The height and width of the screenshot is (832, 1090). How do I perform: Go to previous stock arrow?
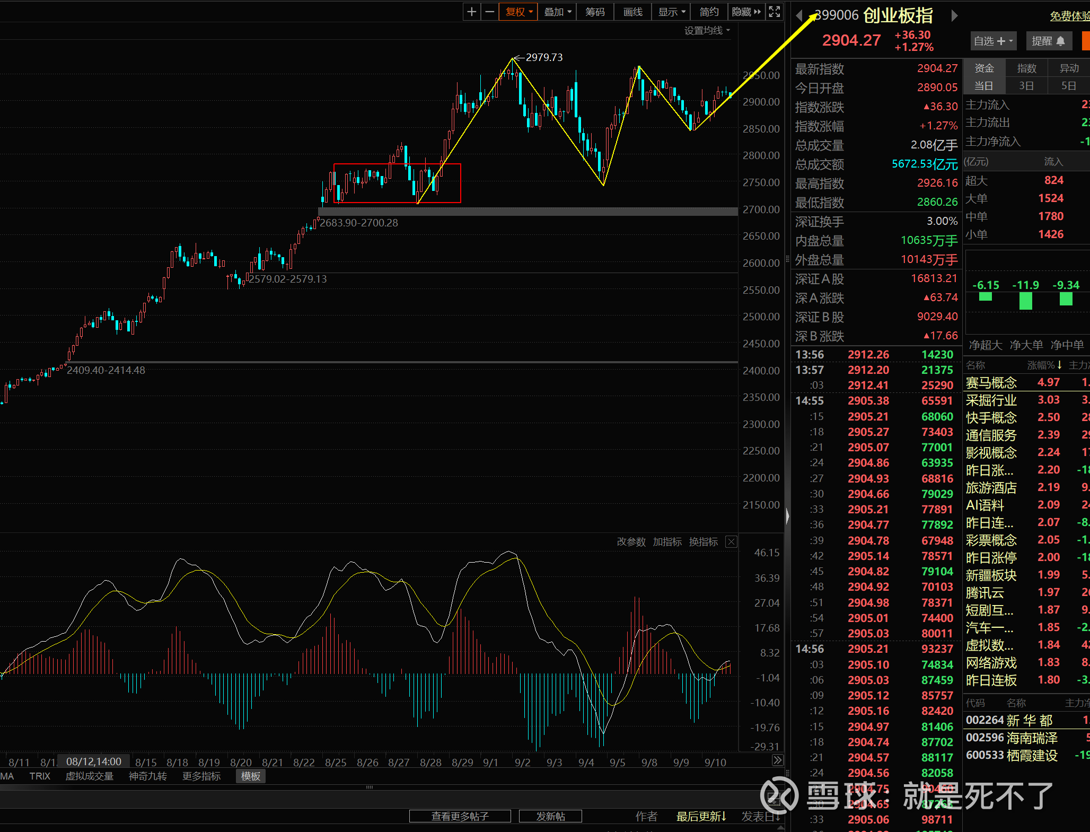click(x=799, y=16)
